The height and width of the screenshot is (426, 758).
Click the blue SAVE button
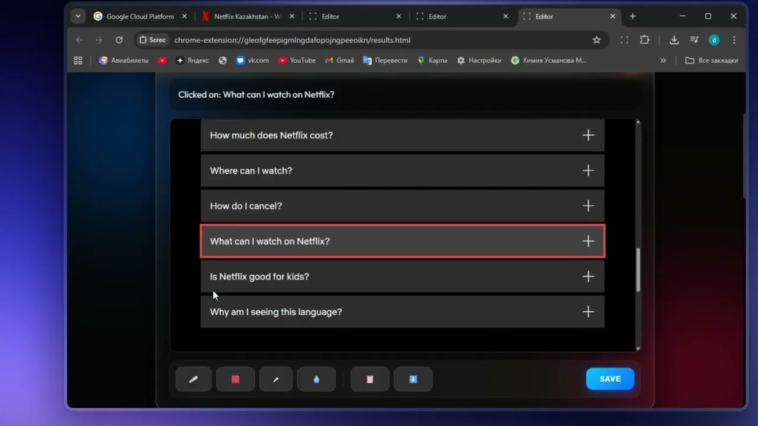610,379
